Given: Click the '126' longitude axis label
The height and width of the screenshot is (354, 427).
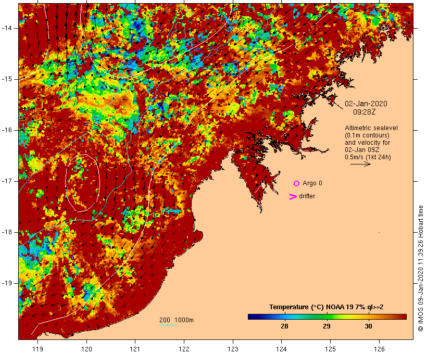Looking at the screenshot, I should click(x=379, y=349).
